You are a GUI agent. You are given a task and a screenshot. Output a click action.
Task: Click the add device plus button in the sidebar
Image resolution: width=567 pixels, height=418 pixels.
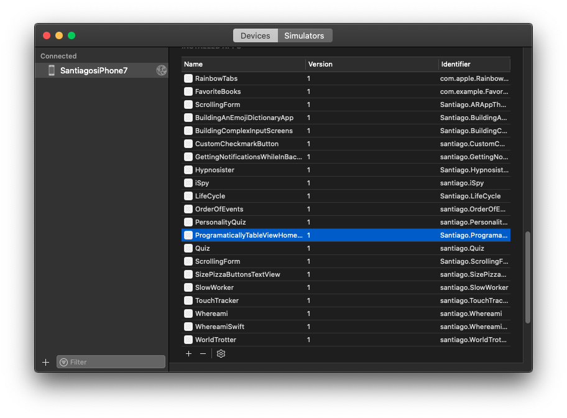click(45, 362)
